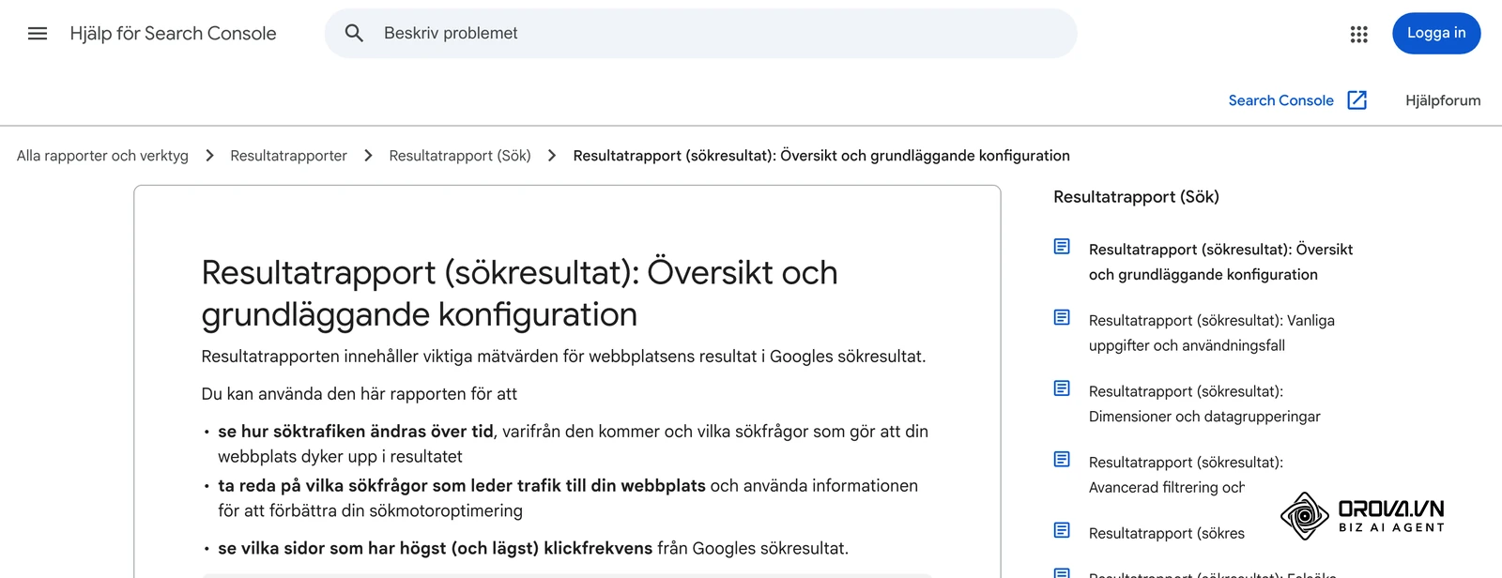Viewport: 1502px width, 578px height.
Task: Open Resultatrapport (Sök) breadcrumb
Action: (460, 156)
